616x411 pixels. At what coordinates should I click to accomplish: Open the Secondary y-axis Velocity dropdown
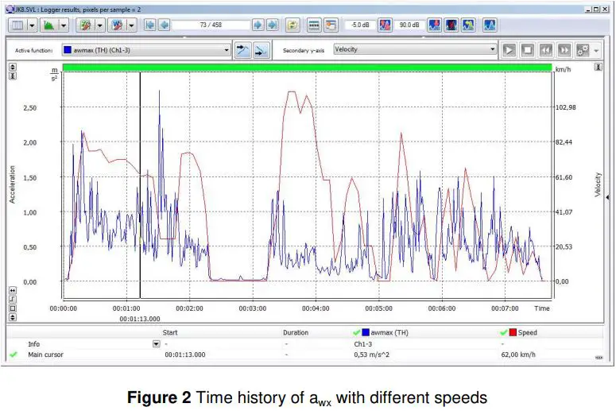pos(415,49)
